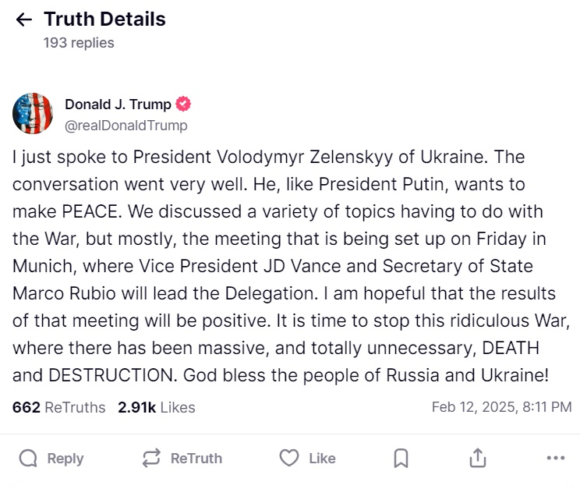Open Donald J. Trump's profile avatar
Screen dimensions: 580x489
click(33, 114)
